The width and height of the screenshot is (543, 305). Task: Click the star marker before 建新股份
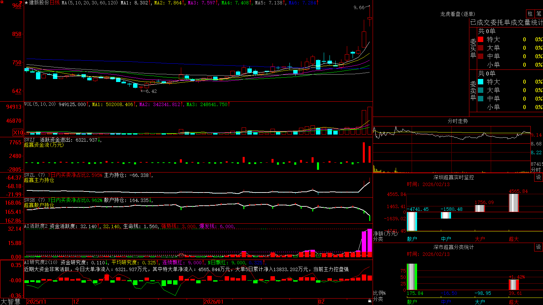click(26, 3)
